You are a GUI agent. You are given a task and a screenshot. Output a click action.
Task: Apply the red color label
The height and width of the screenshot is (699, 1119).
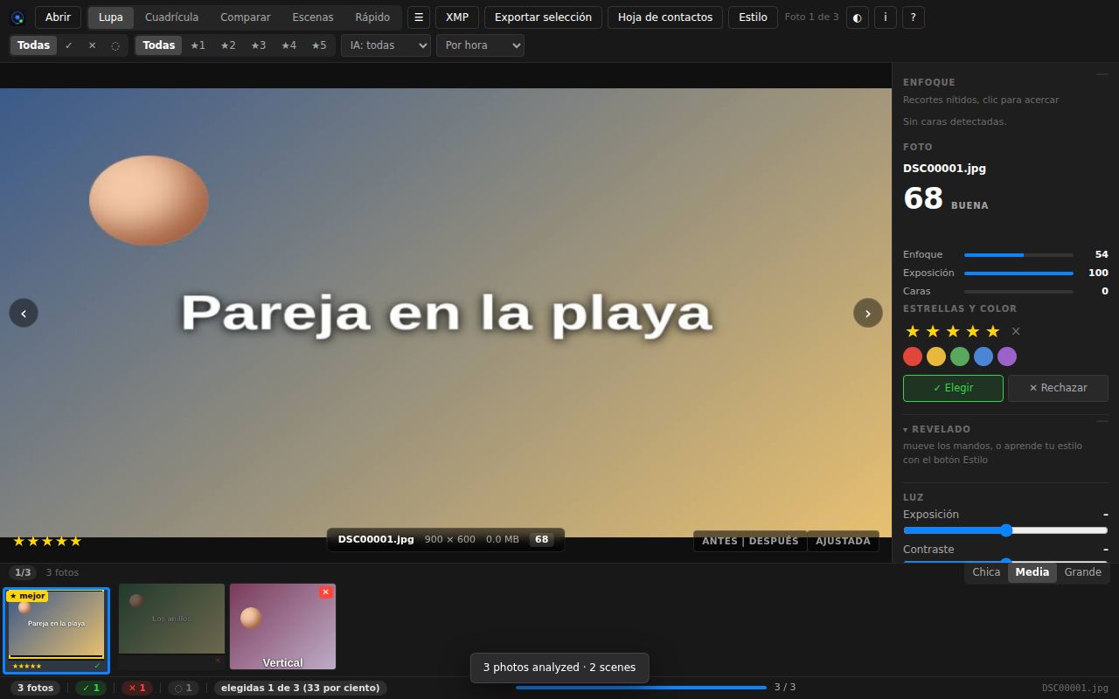tap(913, 356)
